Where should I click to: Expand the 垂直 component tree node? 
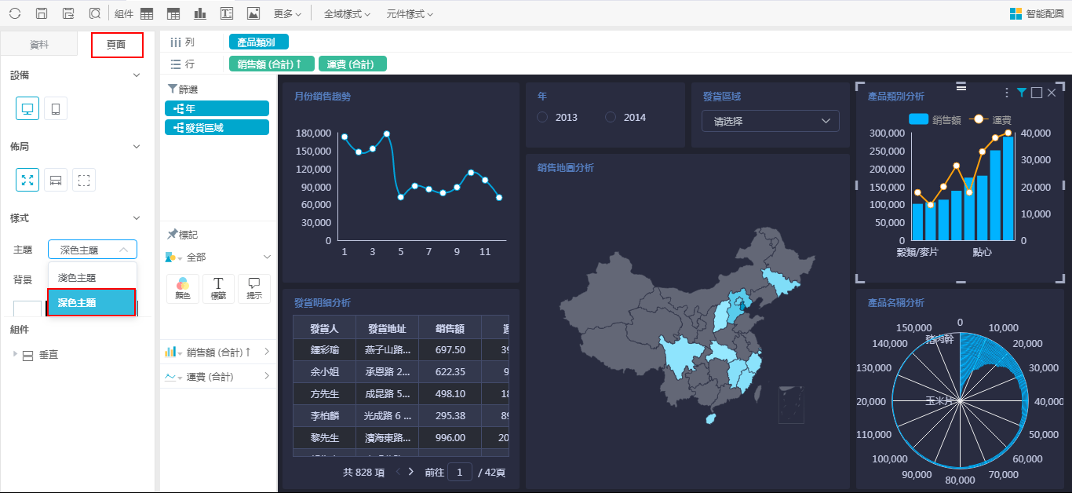click(x=15, y=355)
